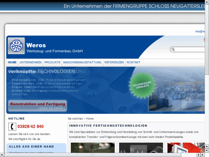Click the Firmengruppe Schloss Neugattersleben header text

pos(134,6)
